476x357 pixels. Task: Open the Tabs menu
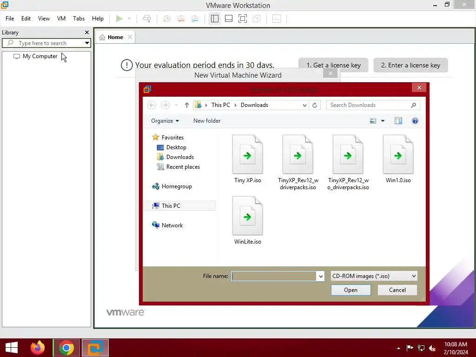pyautogui.click(x=79, y=19)
